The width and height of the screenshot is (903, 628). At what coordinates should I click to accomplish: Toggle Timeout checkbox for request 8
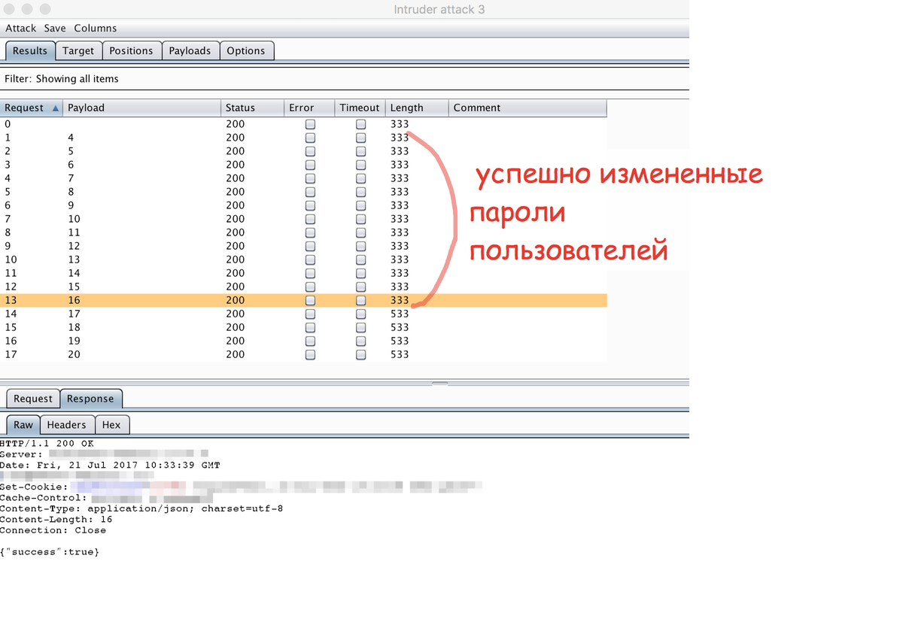click(361, 232)
